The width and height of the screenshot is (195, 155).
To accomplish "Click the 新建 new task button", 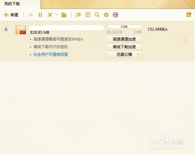I will point(11,15).
